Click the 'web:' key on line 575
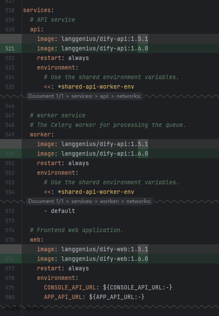 click(x=36, y=240)
